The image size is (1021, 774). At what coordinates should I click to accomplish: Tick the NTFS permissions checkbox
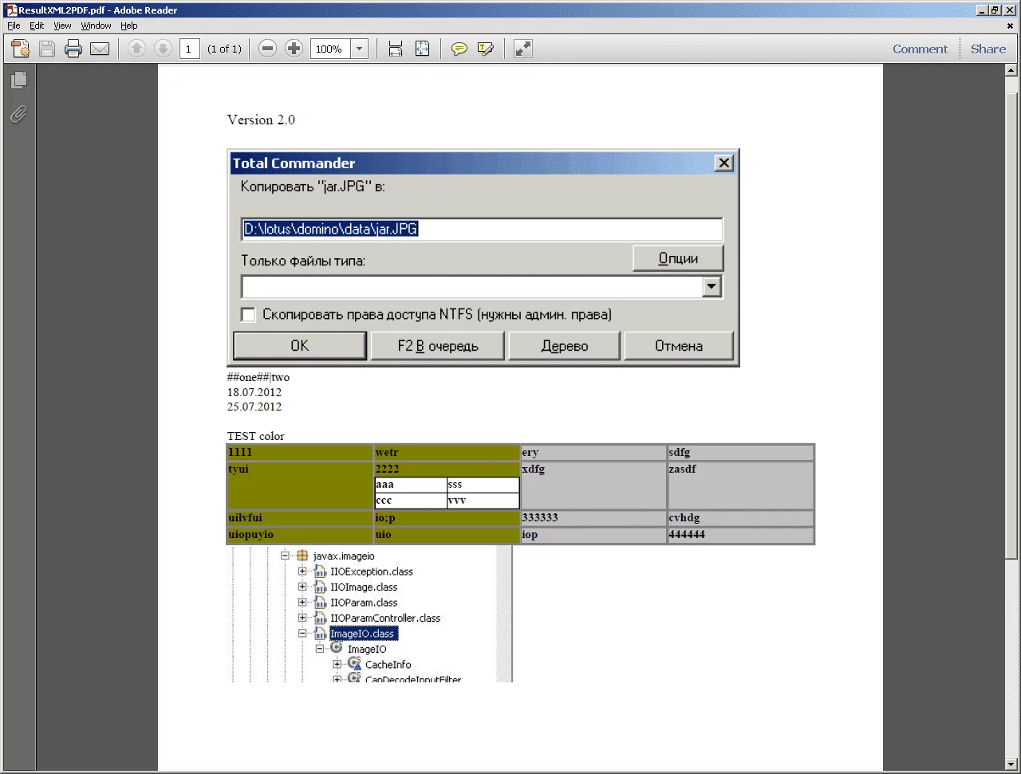248,314
